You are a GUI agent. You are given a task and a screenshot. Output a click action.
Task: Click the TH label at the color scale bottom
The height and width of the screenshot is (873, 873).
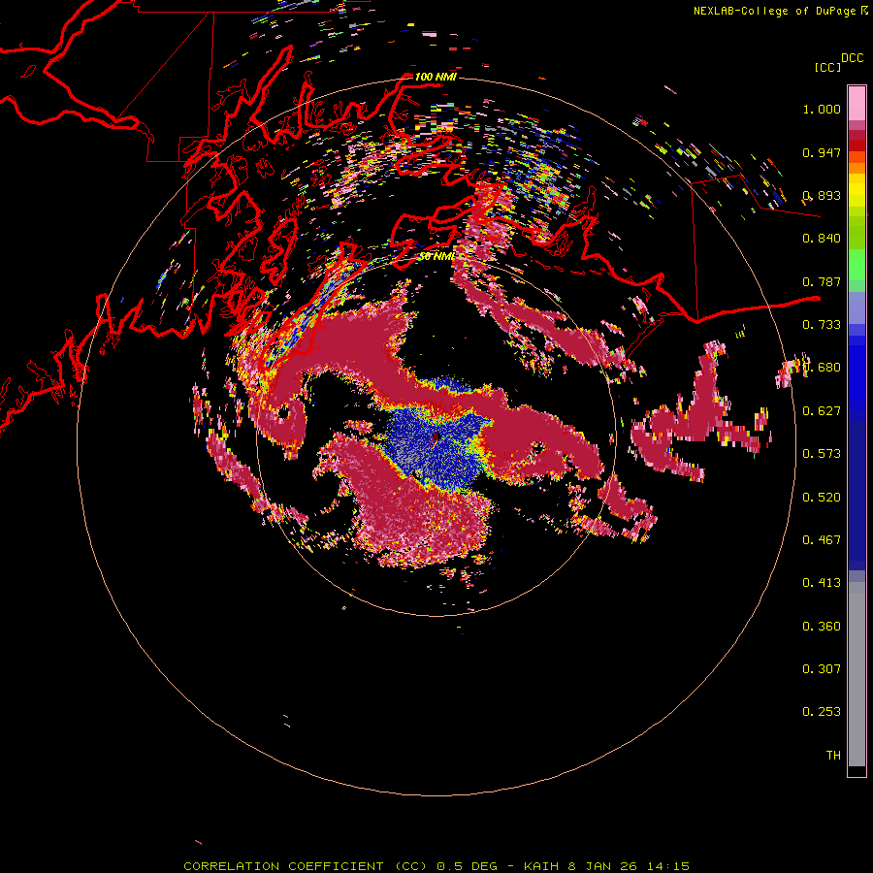(x=833, y=756)
